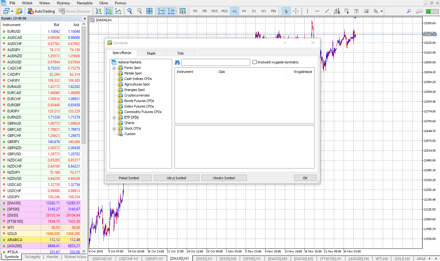Open the new chart toolbar icon
This screenshot has width=440, height=261.
(x=6, y=11)
